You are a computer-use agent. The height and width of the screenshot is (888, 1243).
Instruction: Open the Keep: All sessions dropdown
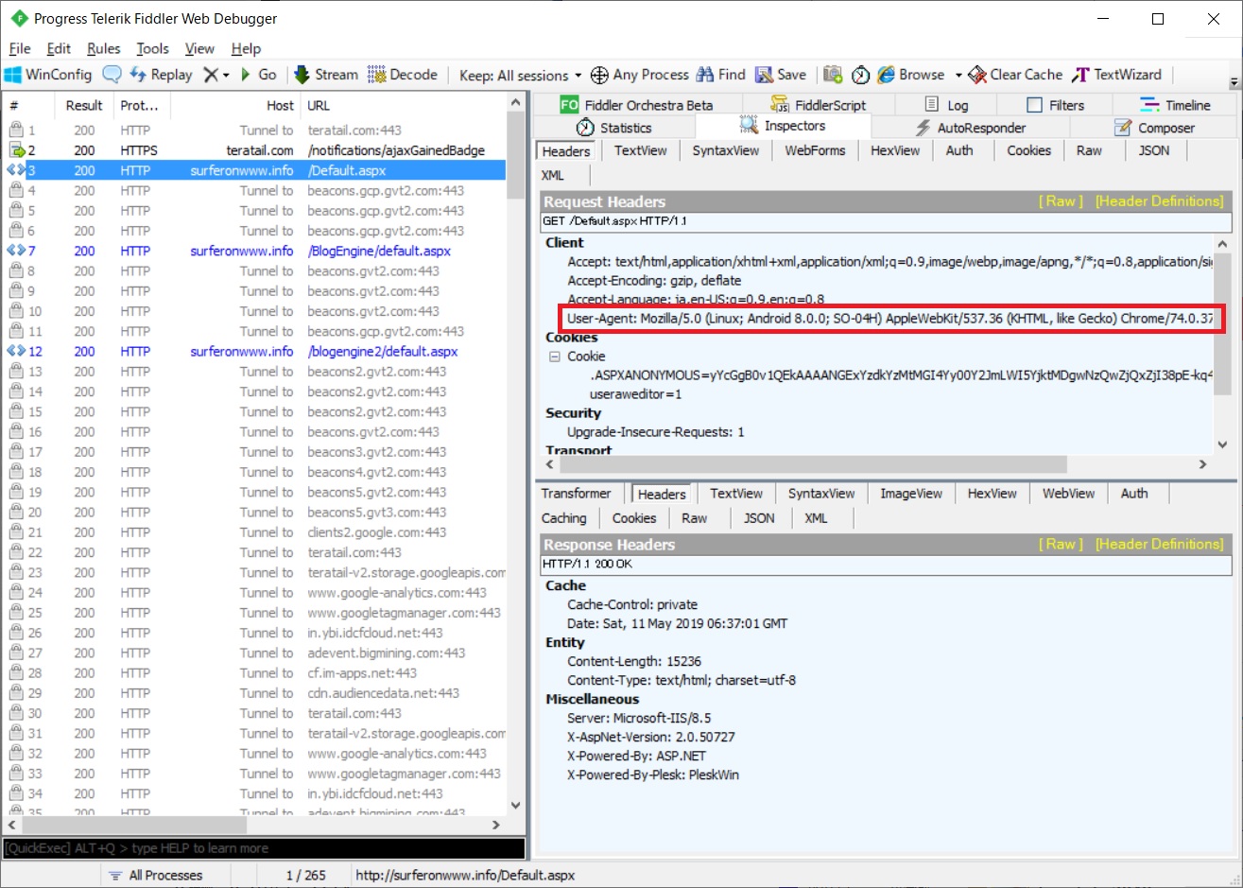pos(520,75)
